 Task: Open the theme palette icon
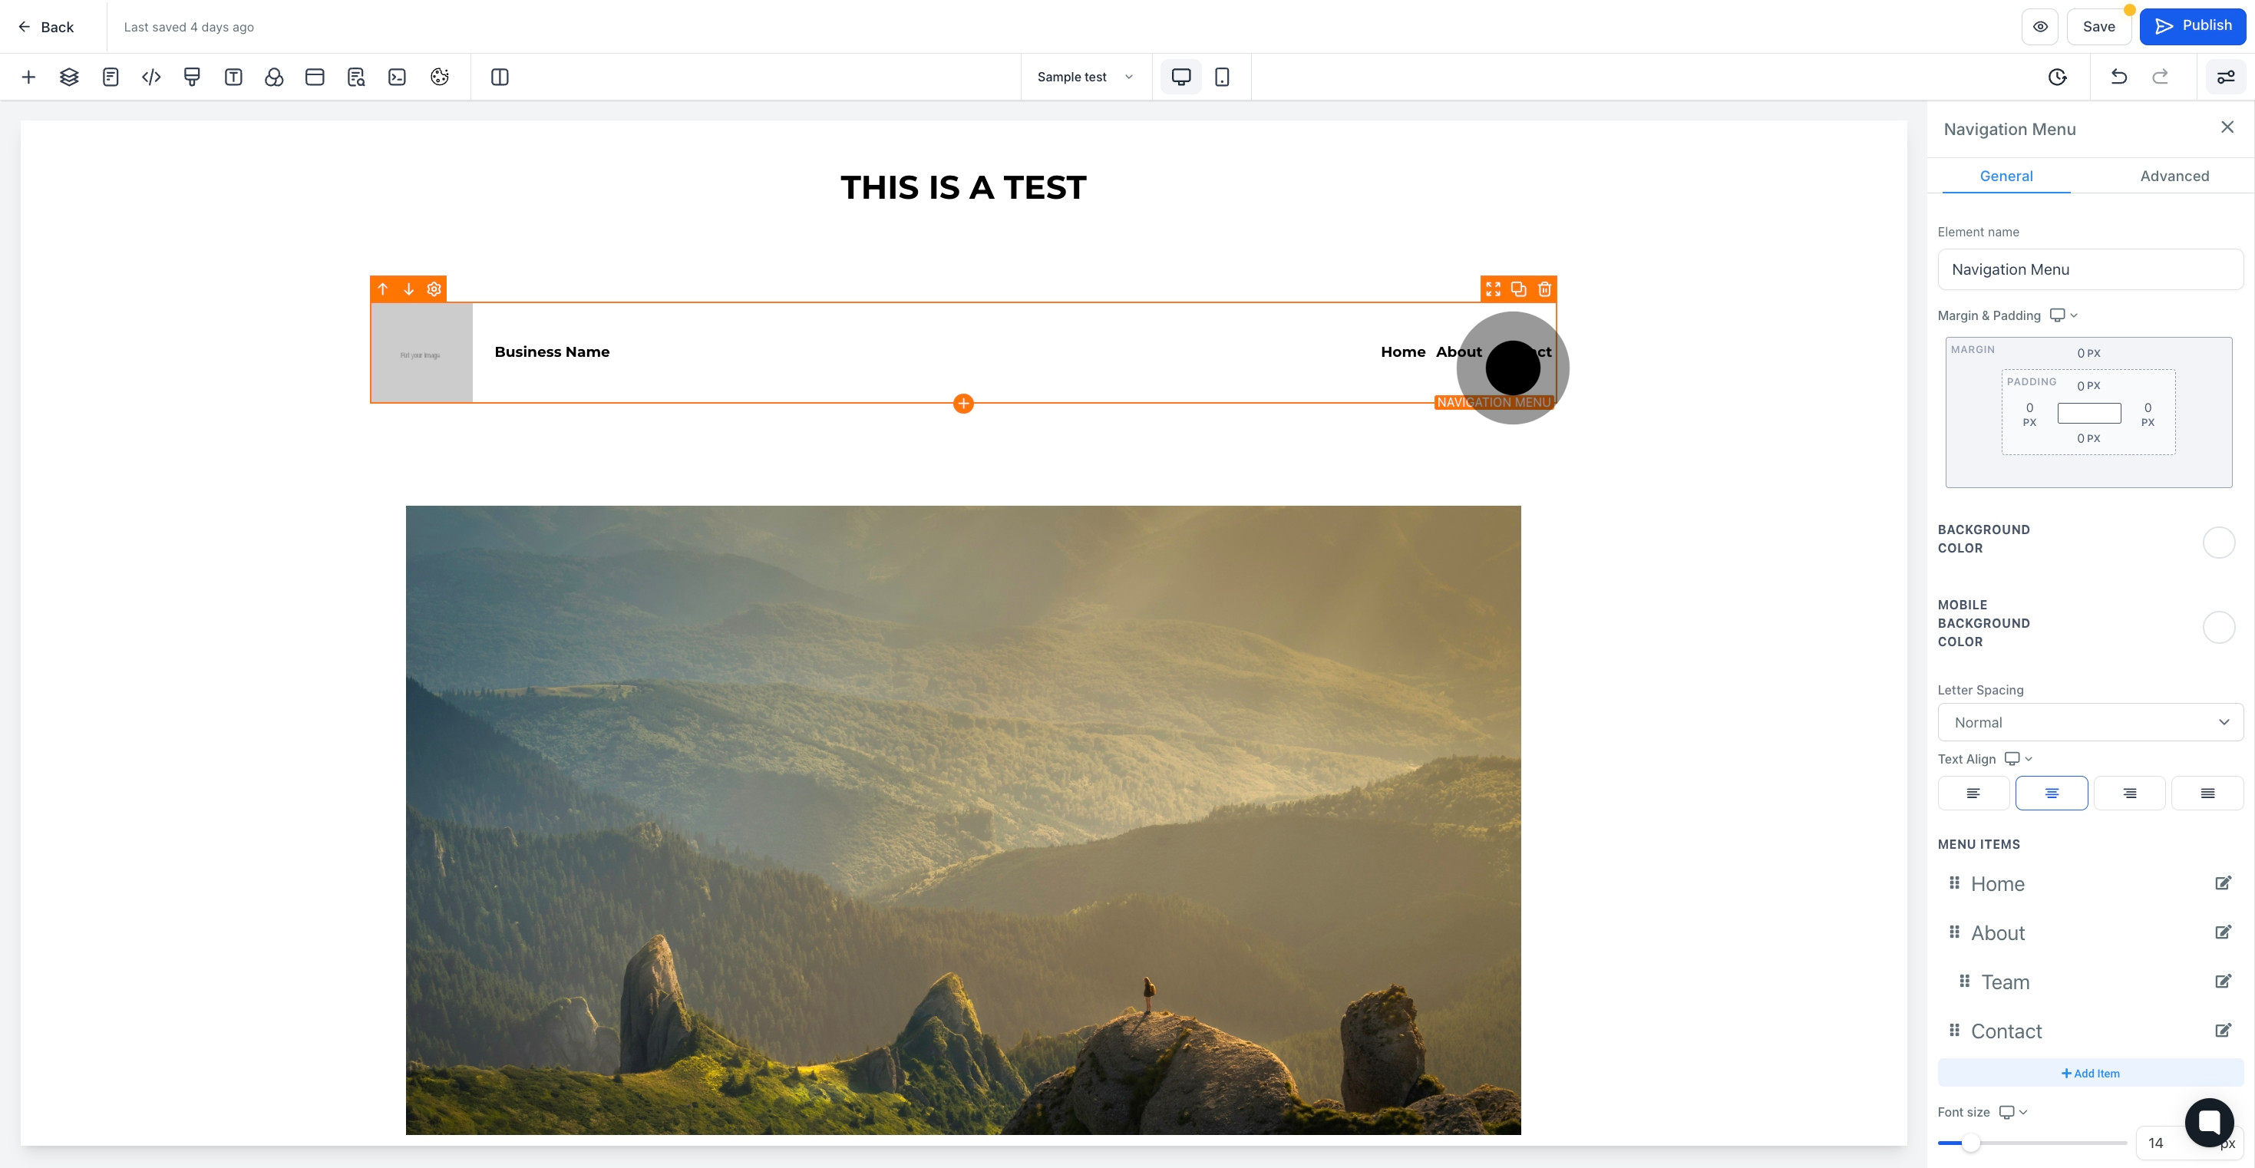pyautogui.click(x=440, y=77)
